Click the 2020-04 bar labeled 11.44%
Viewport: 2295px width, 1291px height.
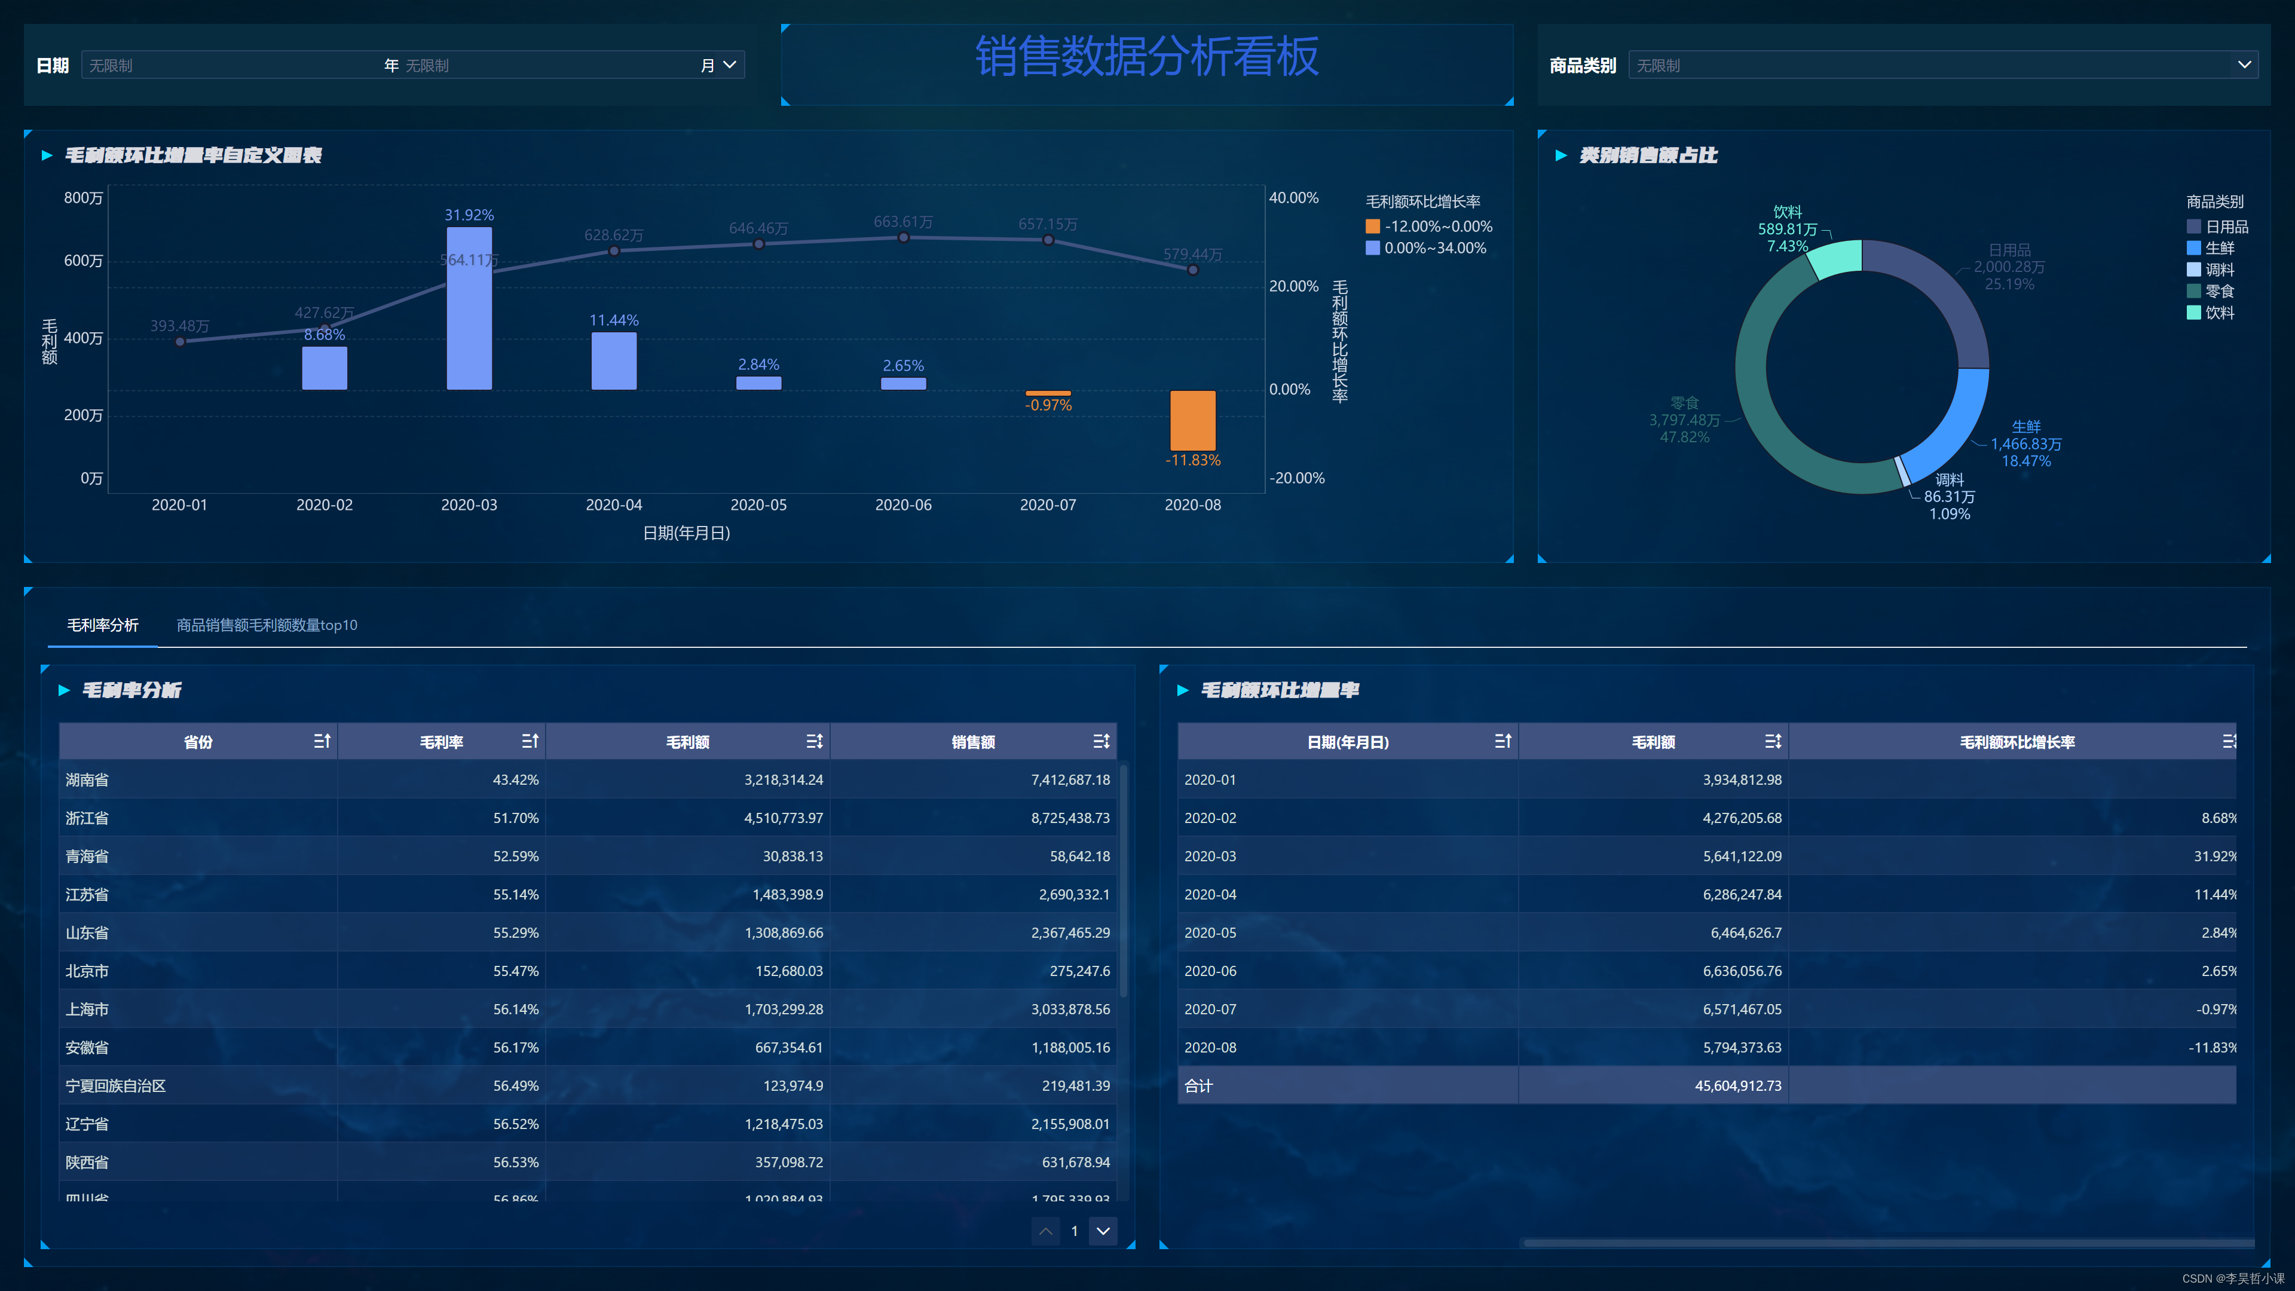[614, 361]
